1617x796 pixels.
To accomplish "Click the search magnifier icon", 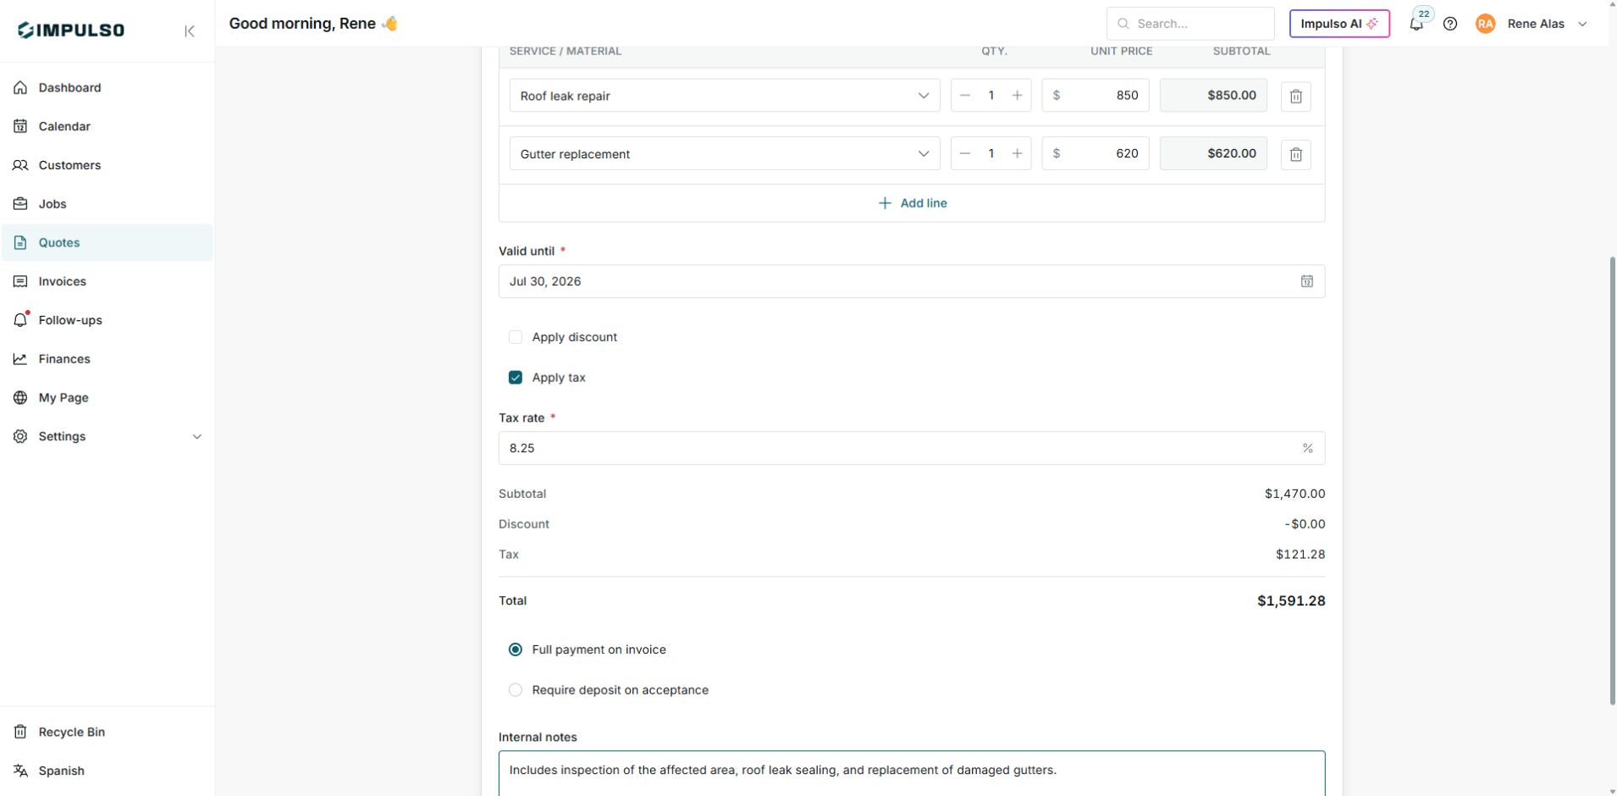I will point(1123,24).
